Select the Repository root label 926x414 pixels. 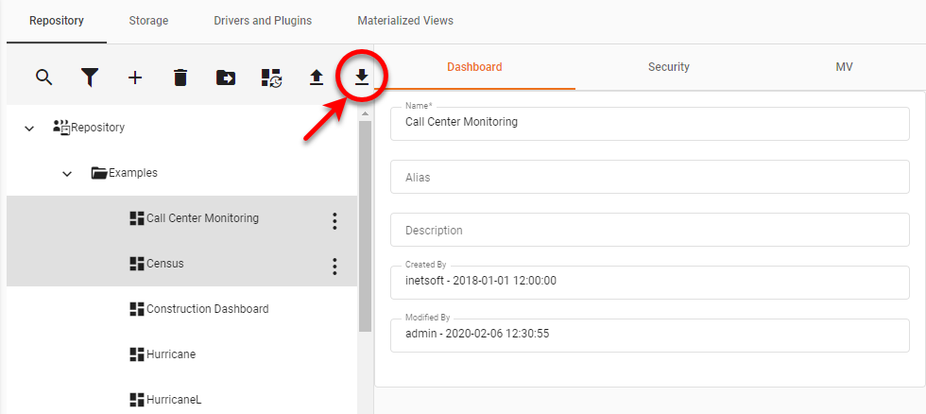coord(98,127)
